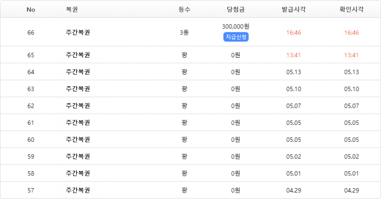The image size is (381, 199).
Task: Click row number 63
Action: click(31, 89)
